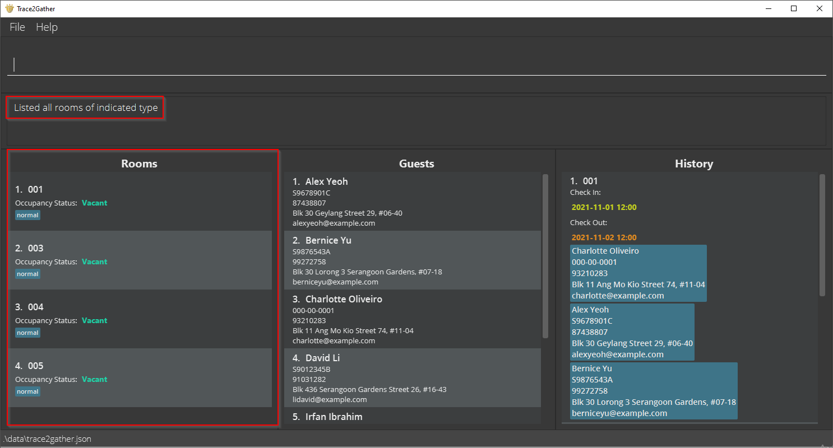Click Alex Yeoh's blue card in History
The image size is (833, 448).
(x=632, y=332)
